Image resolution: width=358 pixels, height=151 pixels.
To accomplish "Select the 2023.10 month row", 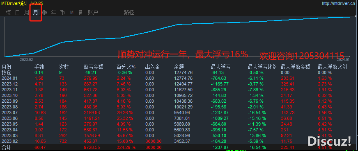I will tap(179, 95).
